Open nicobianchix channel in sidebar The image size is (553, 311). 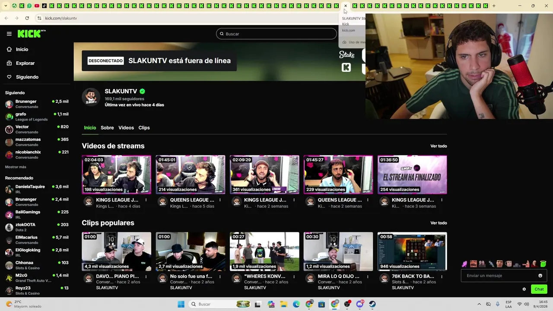[x=37, y=155]
